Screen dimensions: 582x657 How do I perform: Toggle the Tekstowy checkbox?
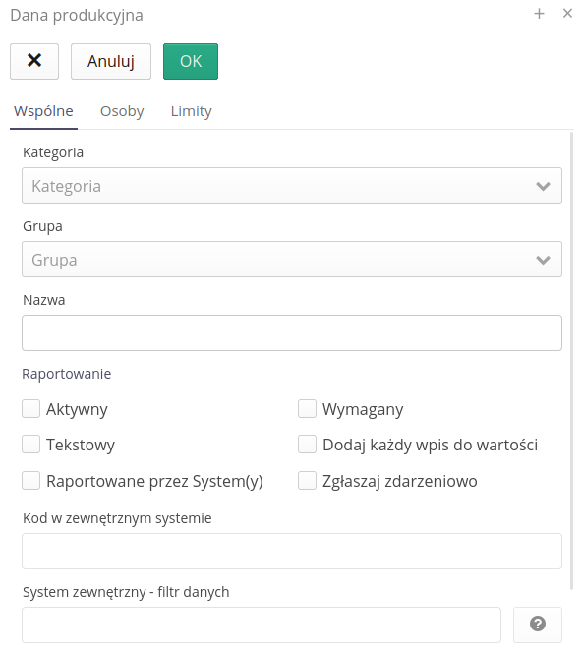pos(31,445)
